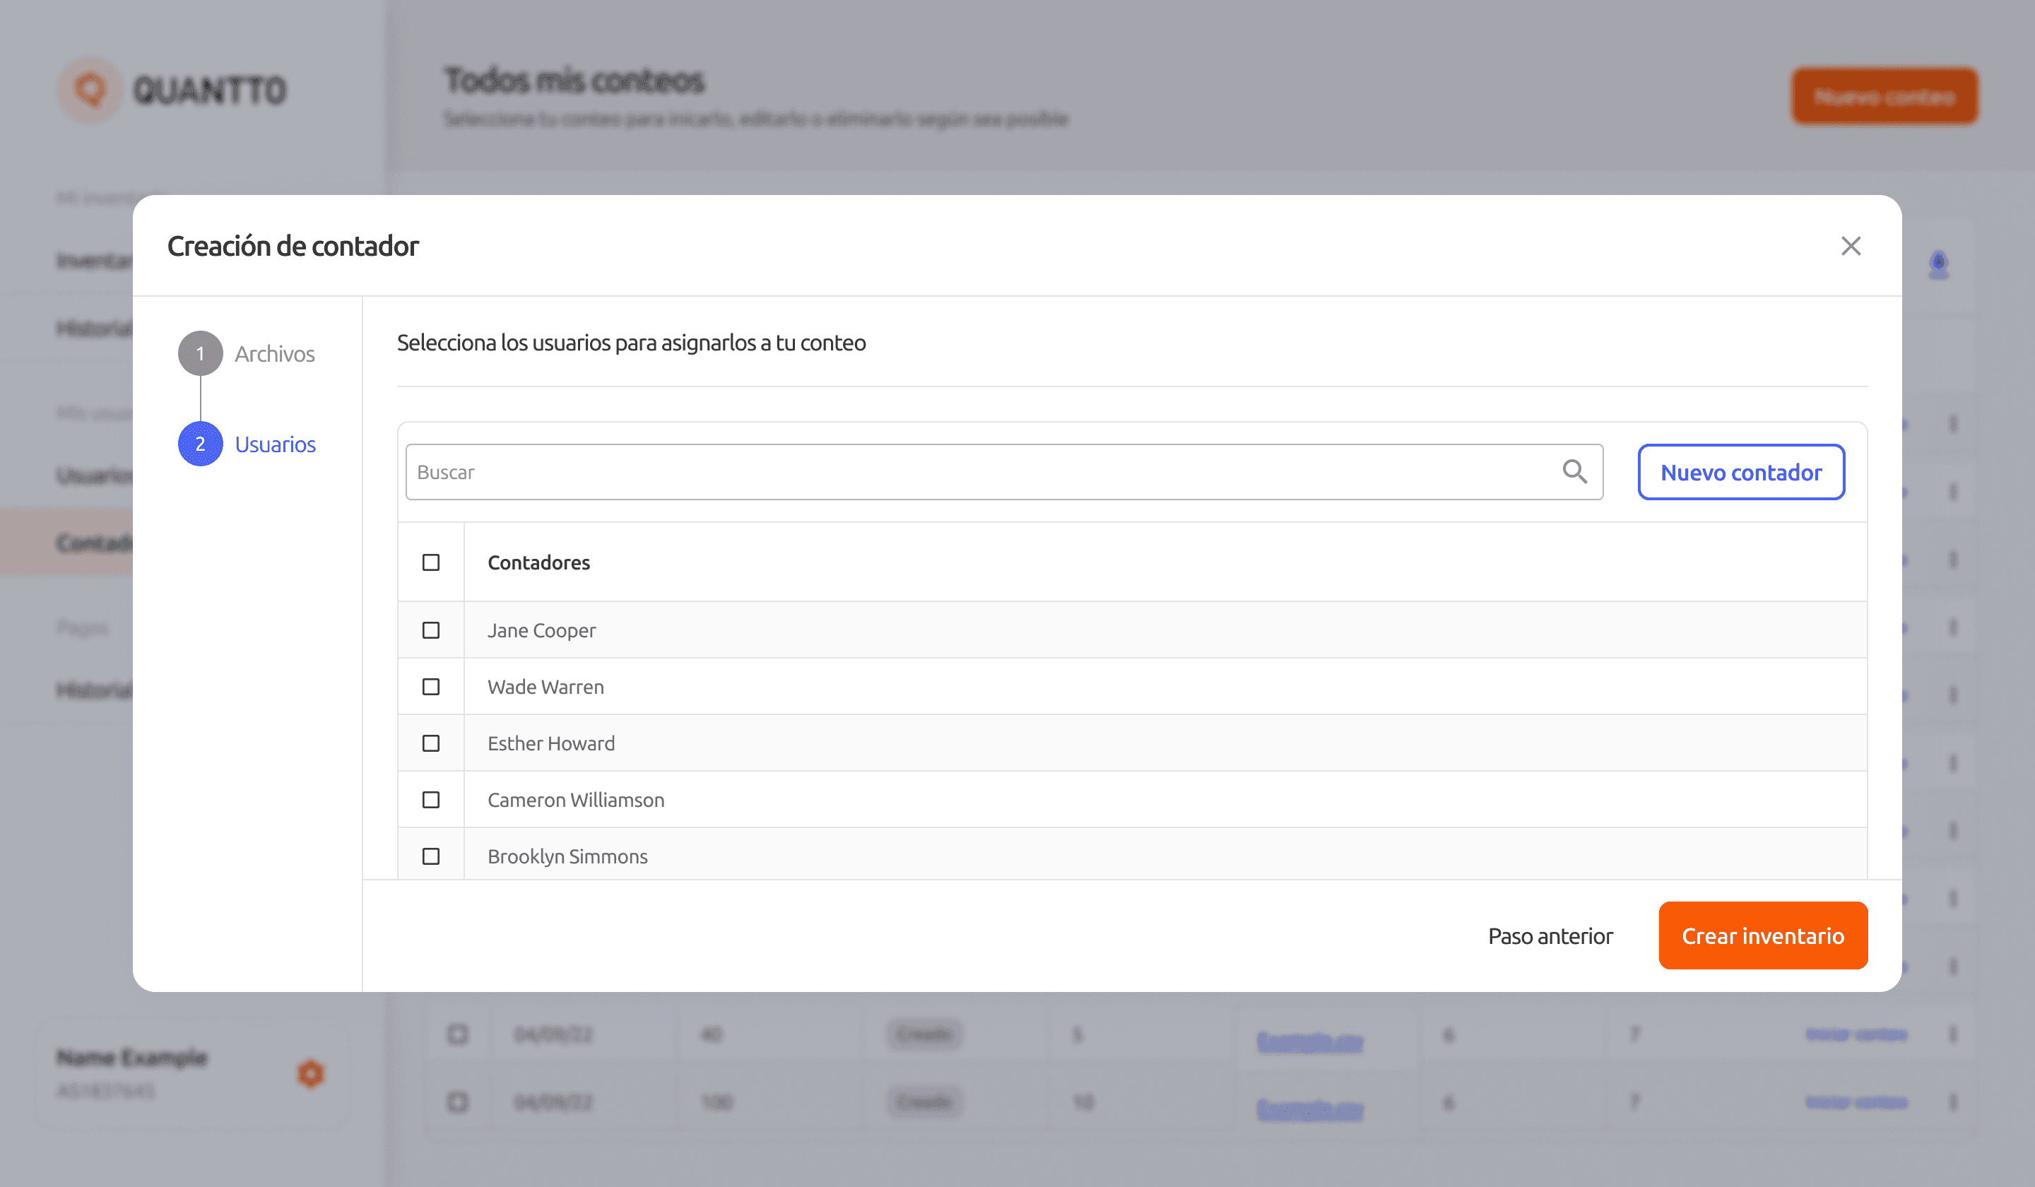Select all Contadores with header checkbox
2035x1187 pixels.
coord(431,563)
